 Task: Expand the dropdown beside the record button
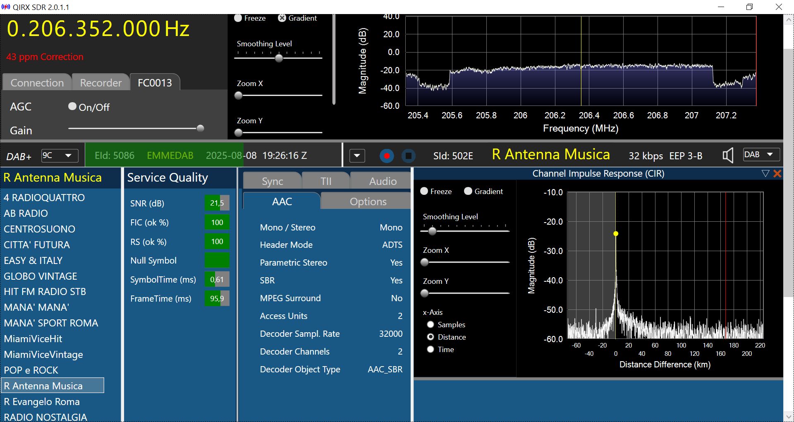click(x=357, y=156)
